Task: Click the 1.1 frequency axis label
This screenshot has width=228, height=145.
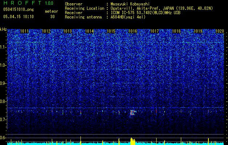Action: tap(3, 47)
